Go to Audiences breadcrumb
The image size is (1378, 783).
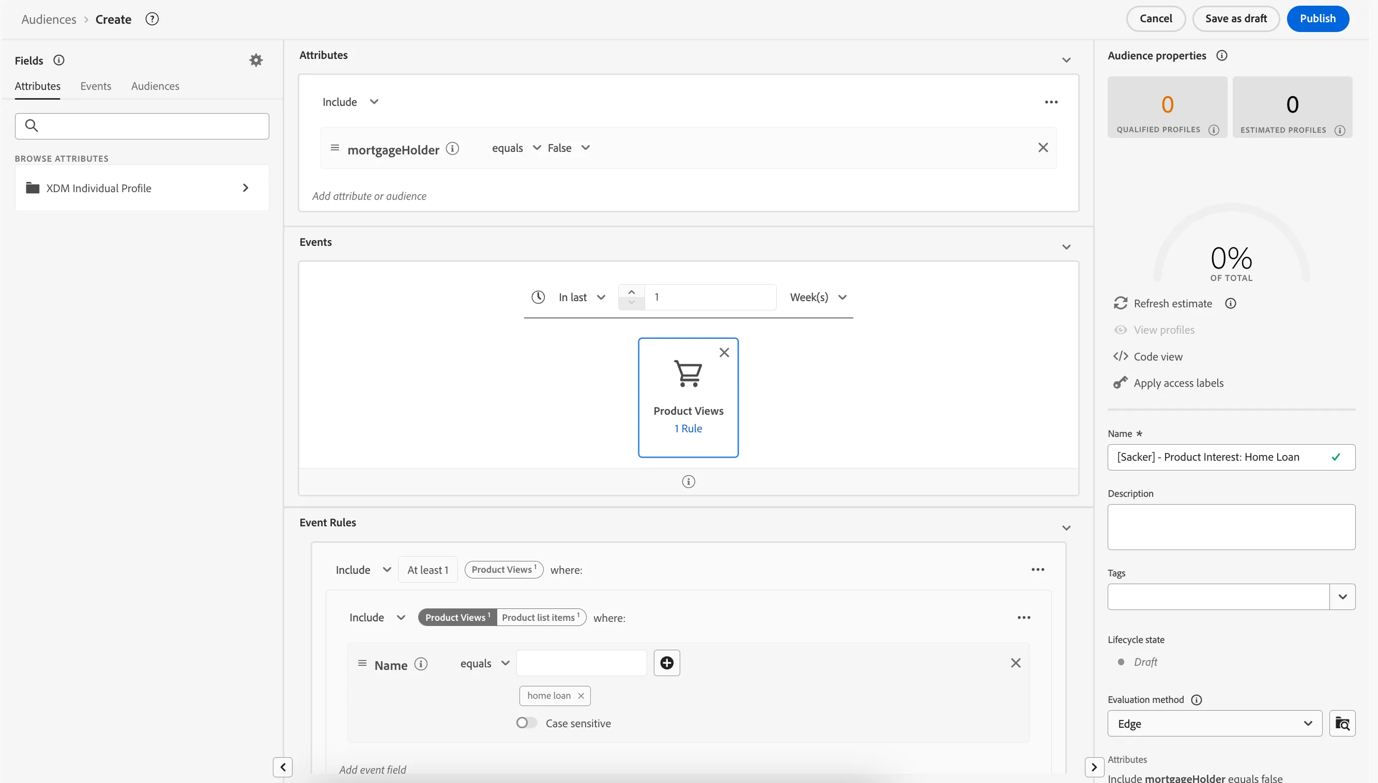coord(49,19)
